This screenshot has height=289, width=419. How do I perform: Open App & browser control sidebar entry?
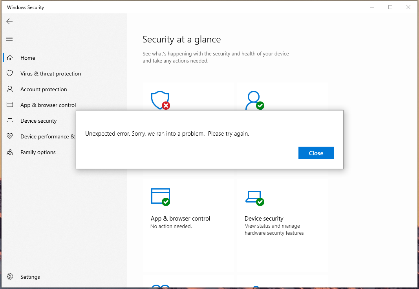[x=48, y=105]
